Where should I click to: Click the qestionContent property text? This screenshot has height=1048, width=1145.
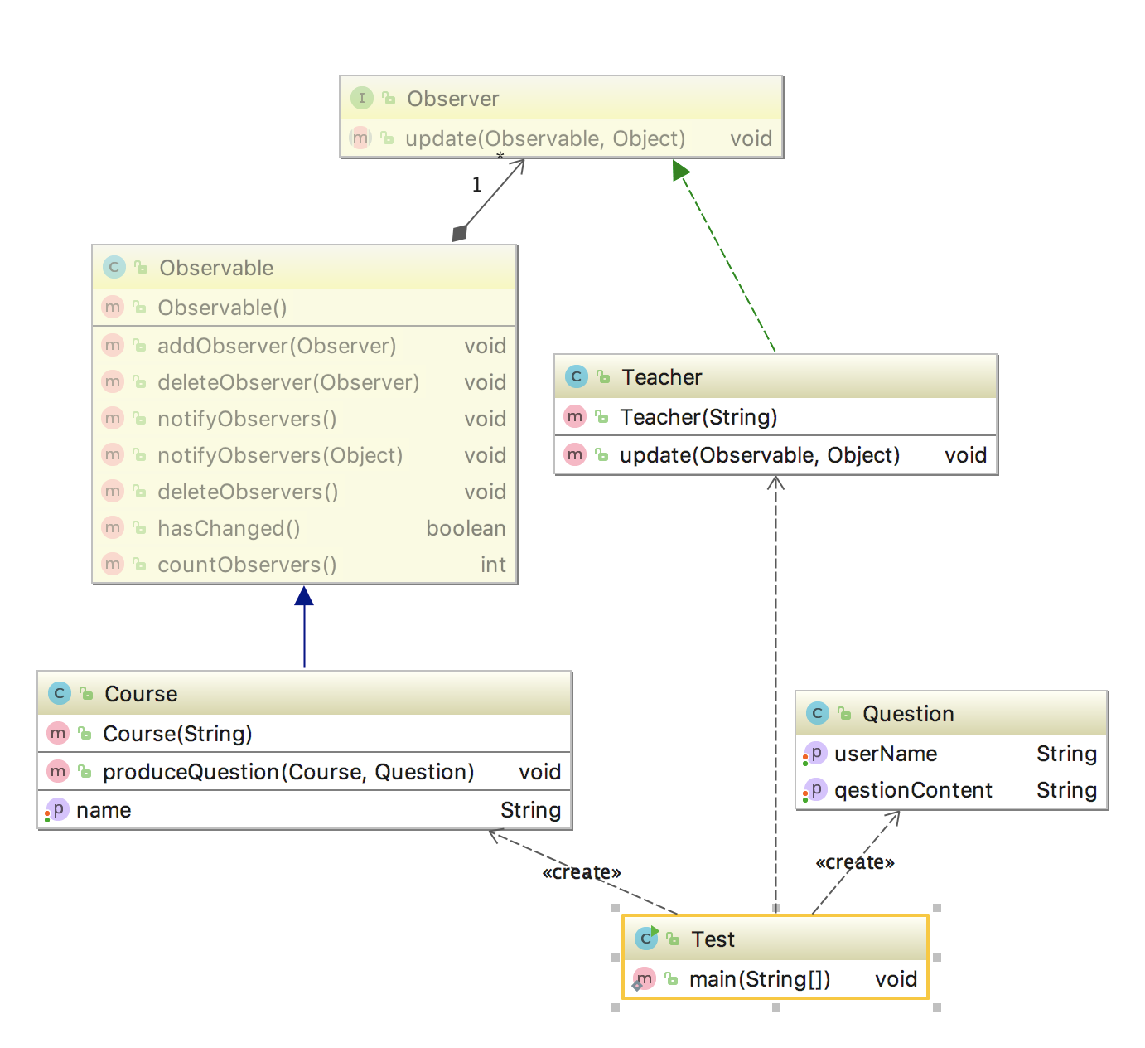[913, 790]
